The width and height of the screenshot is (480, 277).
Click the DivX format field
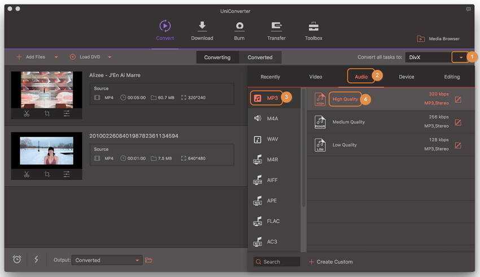pos(428,57)
